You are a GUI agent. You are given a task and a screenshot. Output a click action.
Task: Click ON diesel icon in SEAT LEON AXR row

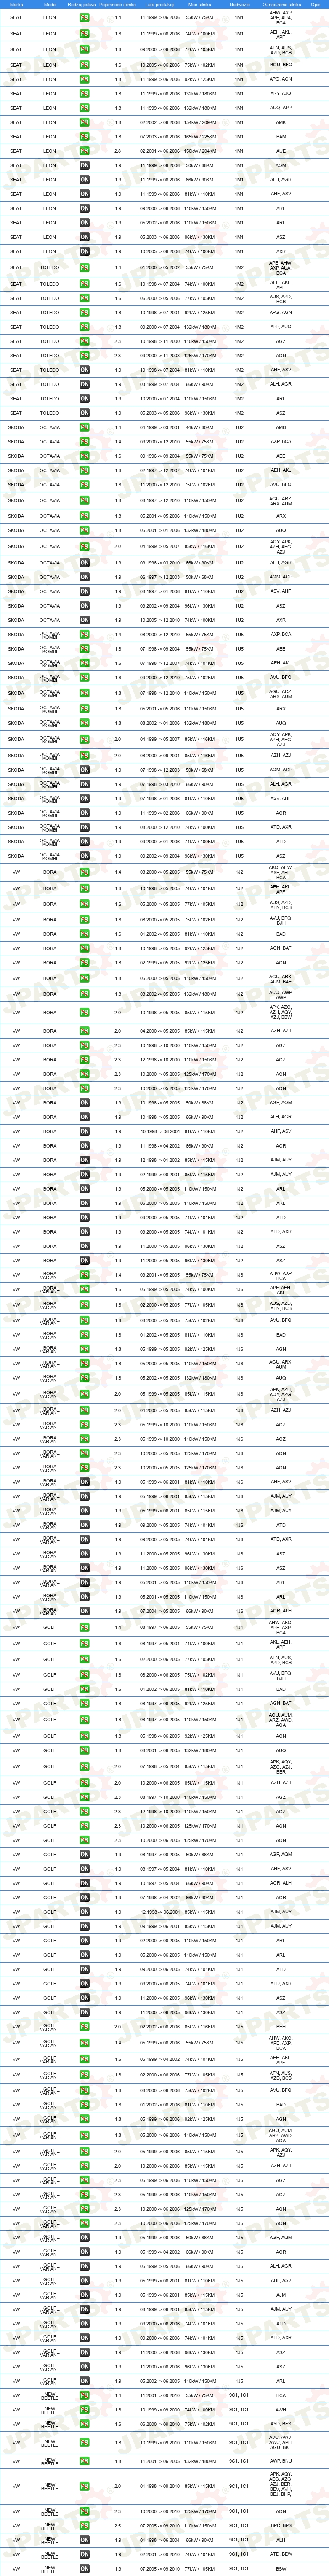point(85,252)
